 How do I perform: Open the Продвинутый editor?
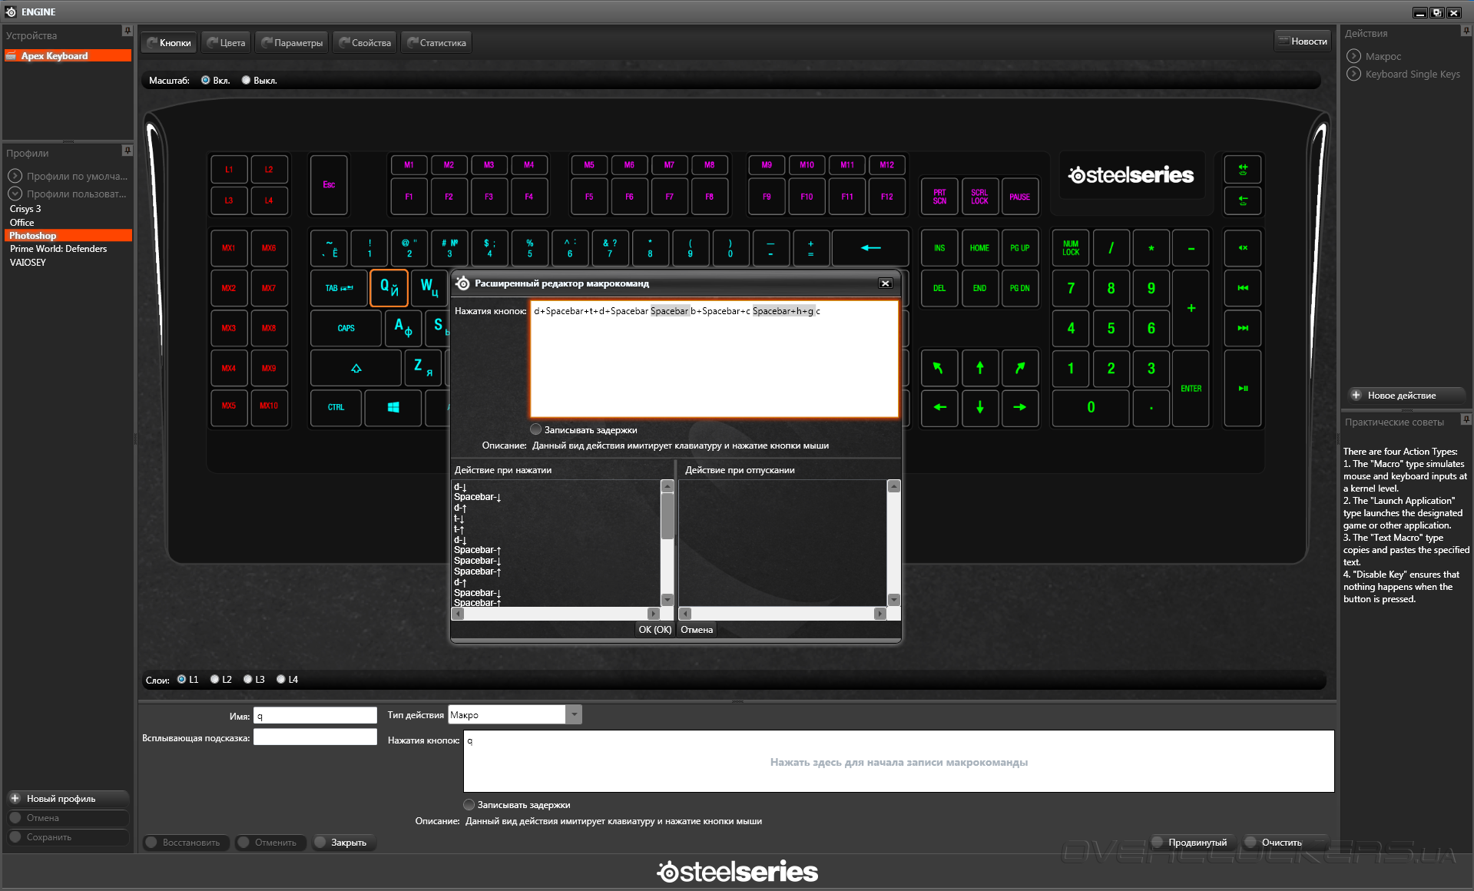(1193, 843)
